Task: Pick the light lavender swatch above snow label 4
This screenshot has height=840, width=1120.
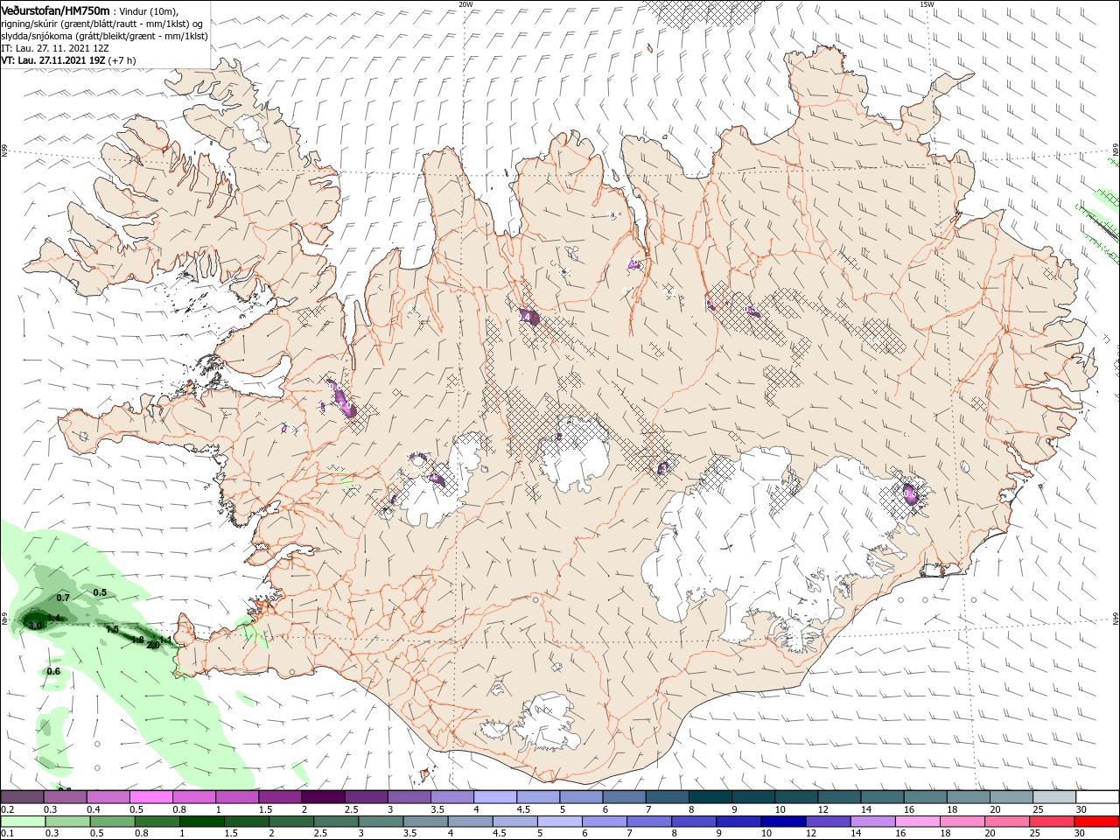Action: point(495,797)
